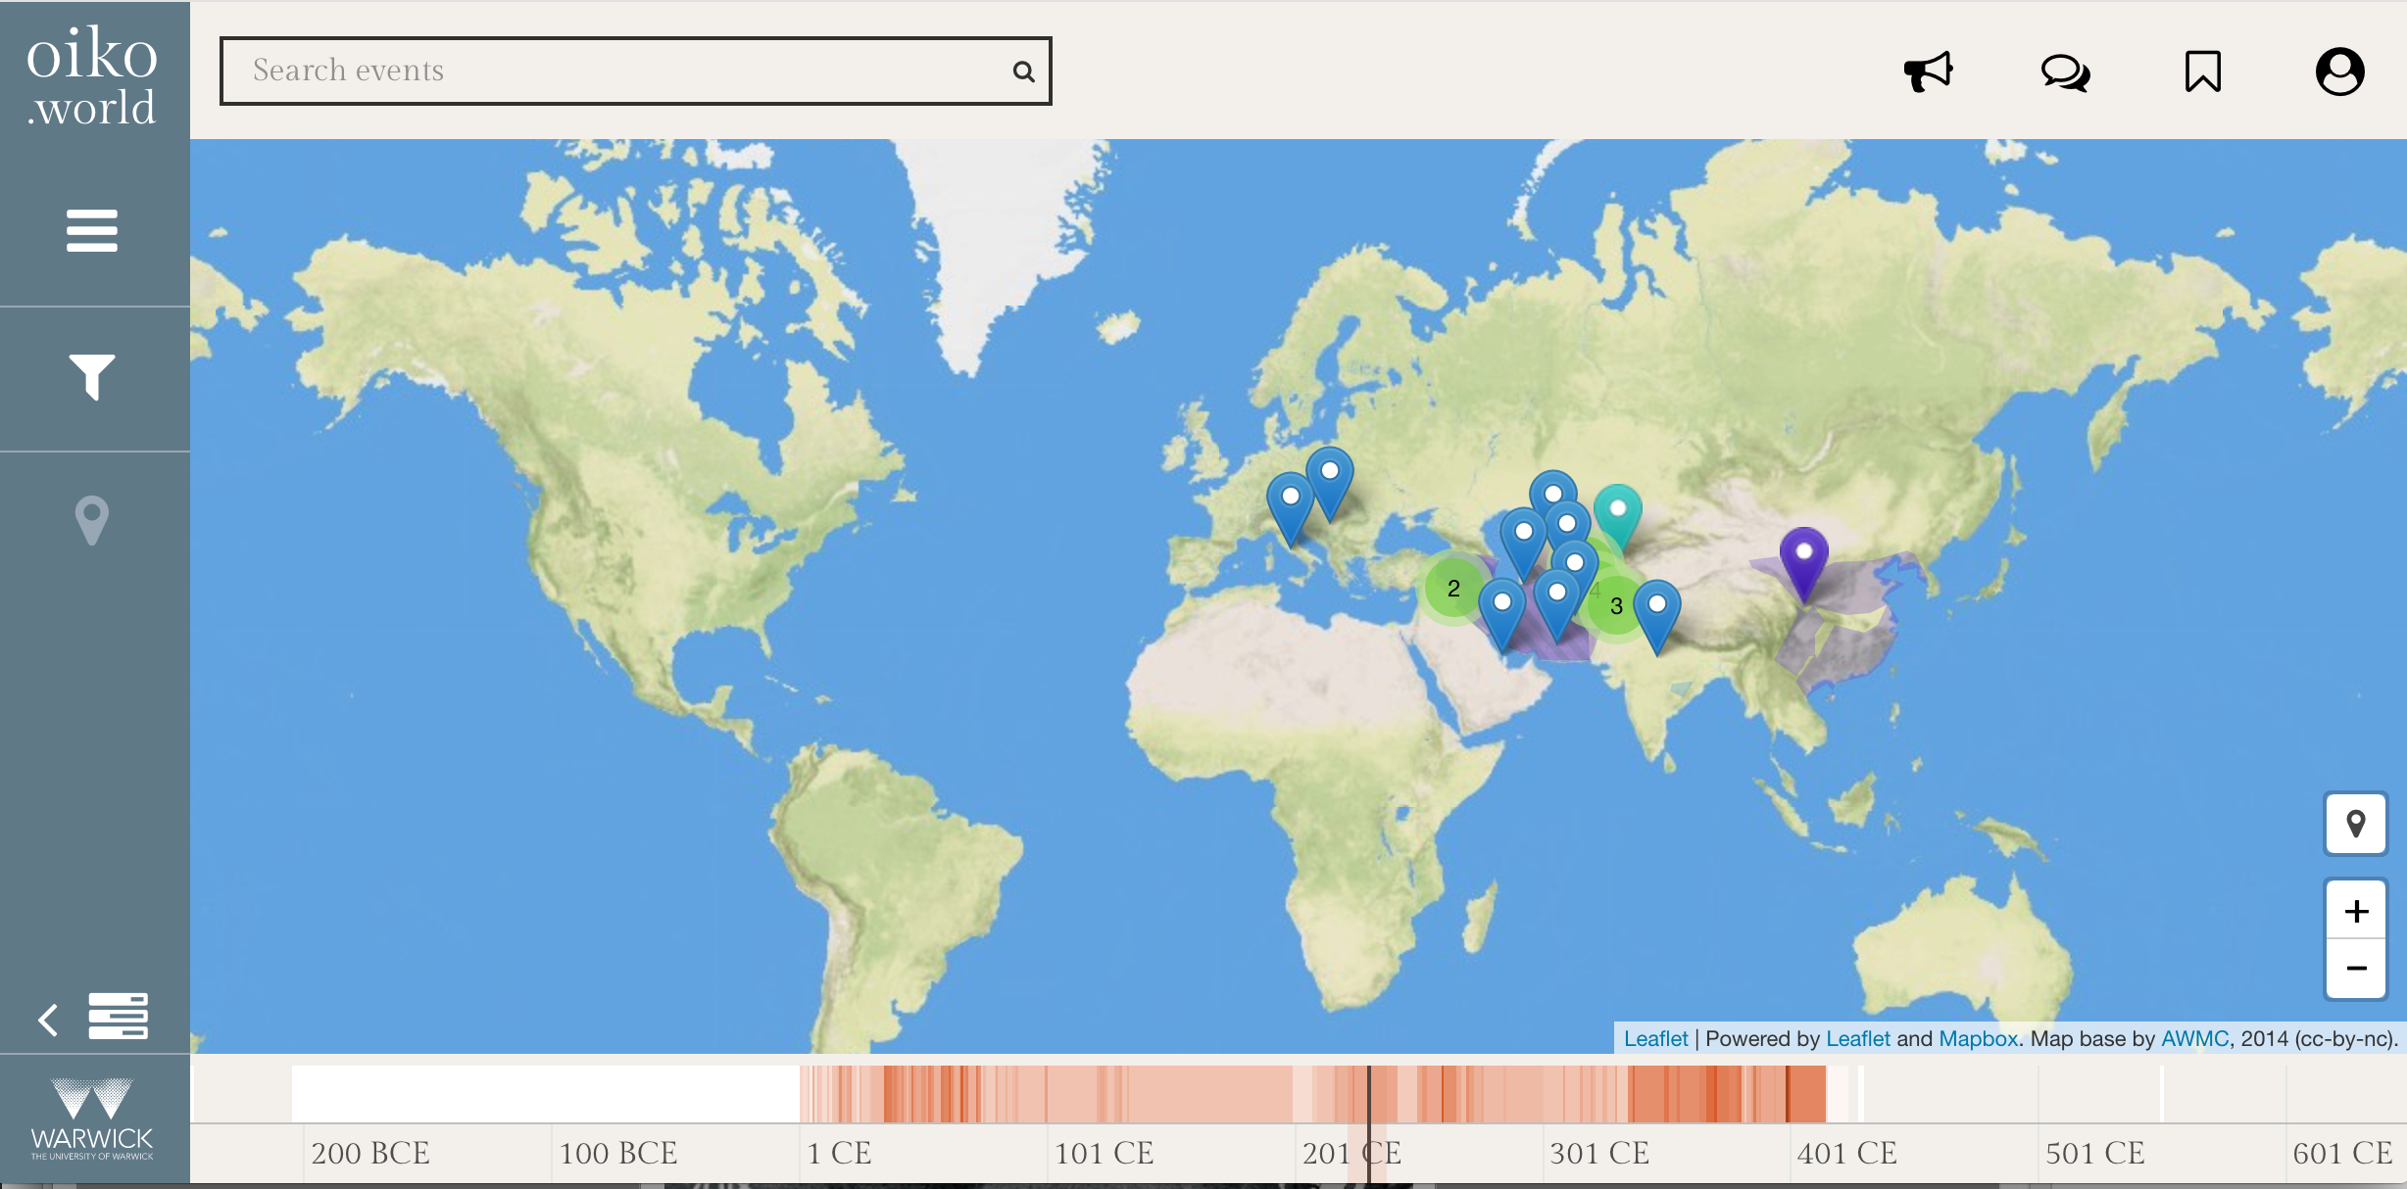The image size is (2407, 1189).
Task: Zoom in on the map
Action: 2356,911
